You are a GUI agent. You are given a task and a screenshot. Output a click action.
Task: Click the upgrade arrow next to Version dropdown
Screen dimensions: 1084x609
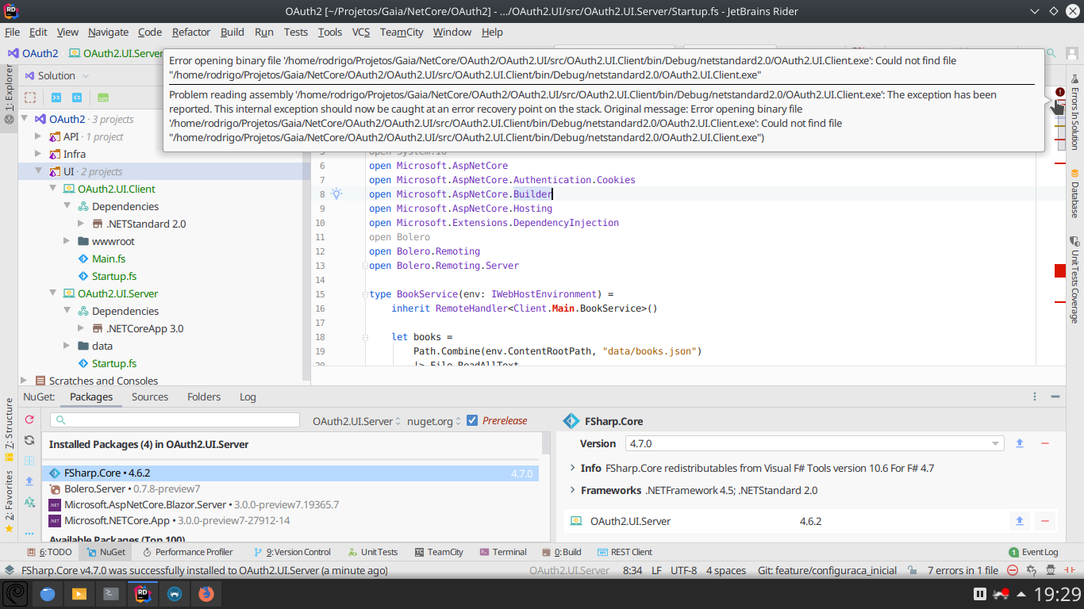pos(1021,443)
